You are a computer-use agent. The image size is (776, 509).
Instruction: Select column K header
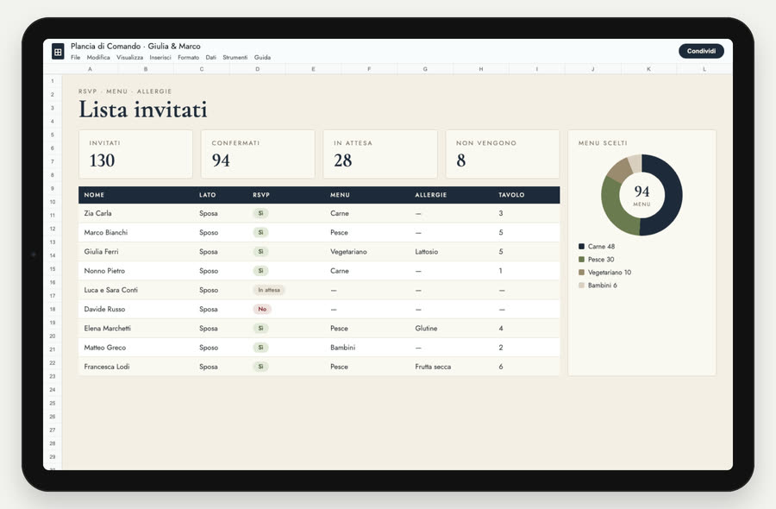(x=648, y=69)
